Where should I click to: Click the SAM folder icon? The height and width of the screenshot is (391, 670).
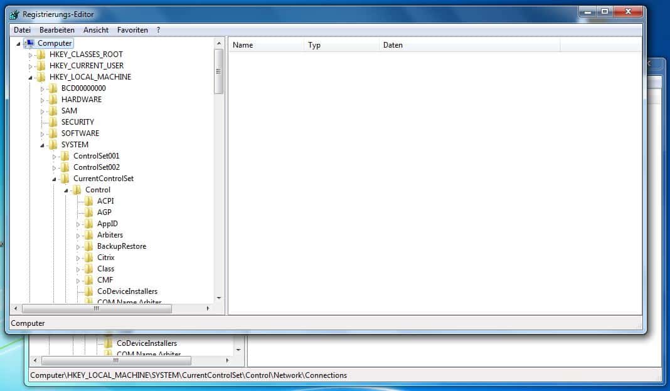pyautogui.click(x=53, y=111)
